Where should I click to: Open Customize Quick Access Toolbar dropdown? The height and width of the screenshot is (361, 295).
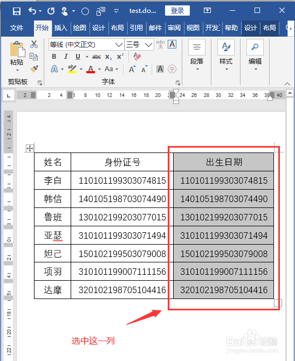click(116, 11)
